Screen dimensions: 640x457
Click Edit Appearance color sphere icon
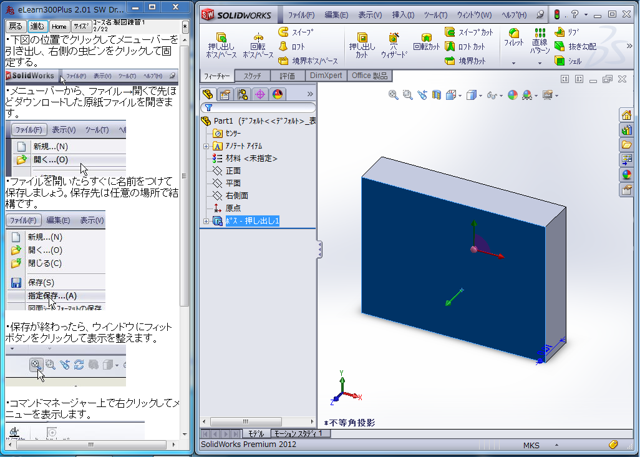point(513,95)
